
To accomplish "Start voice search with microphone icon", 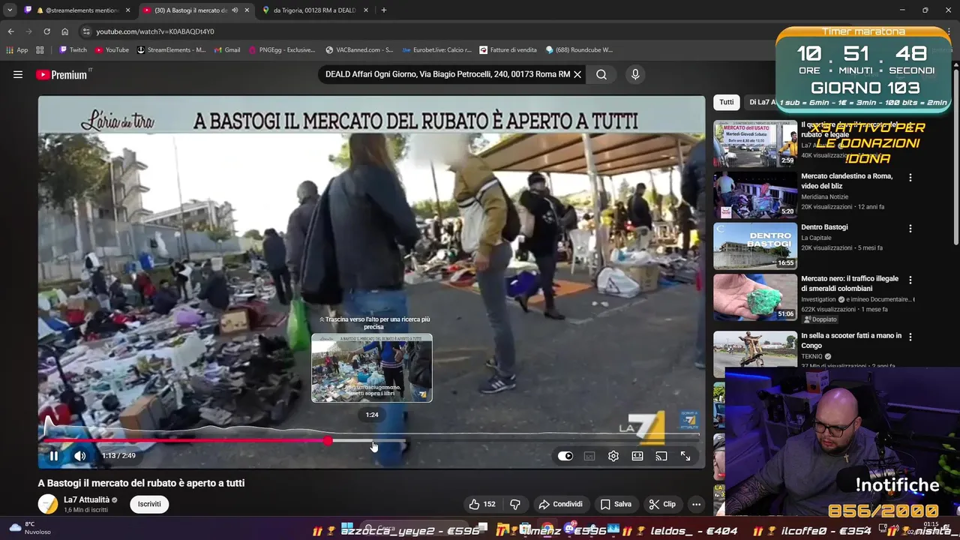I will pyautogui.click(x=635, y=74).
